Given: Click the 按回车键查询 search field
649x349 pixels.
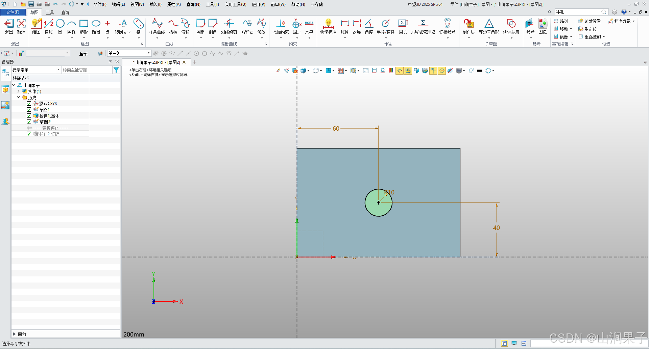Looking at the screenshot, I should 87,70.
